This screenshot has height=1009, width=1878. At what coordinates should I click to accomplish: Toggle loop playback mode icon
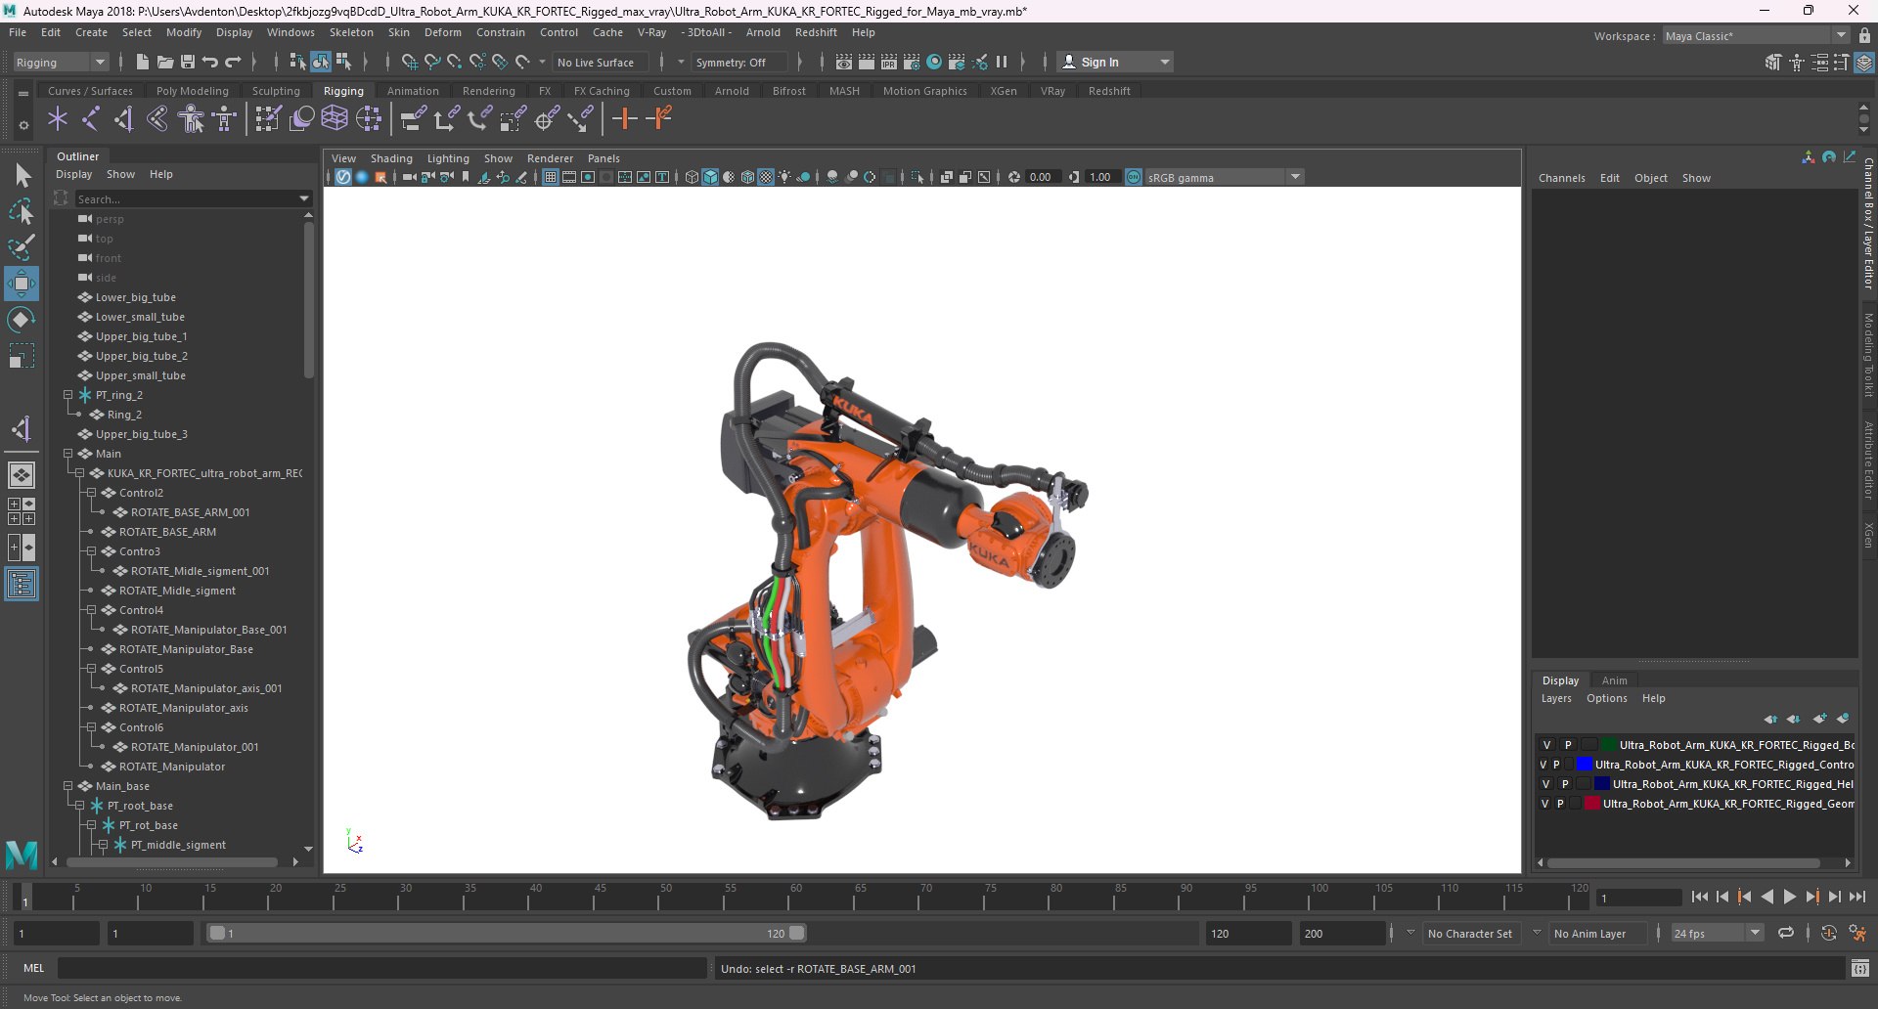(1786, 933)
